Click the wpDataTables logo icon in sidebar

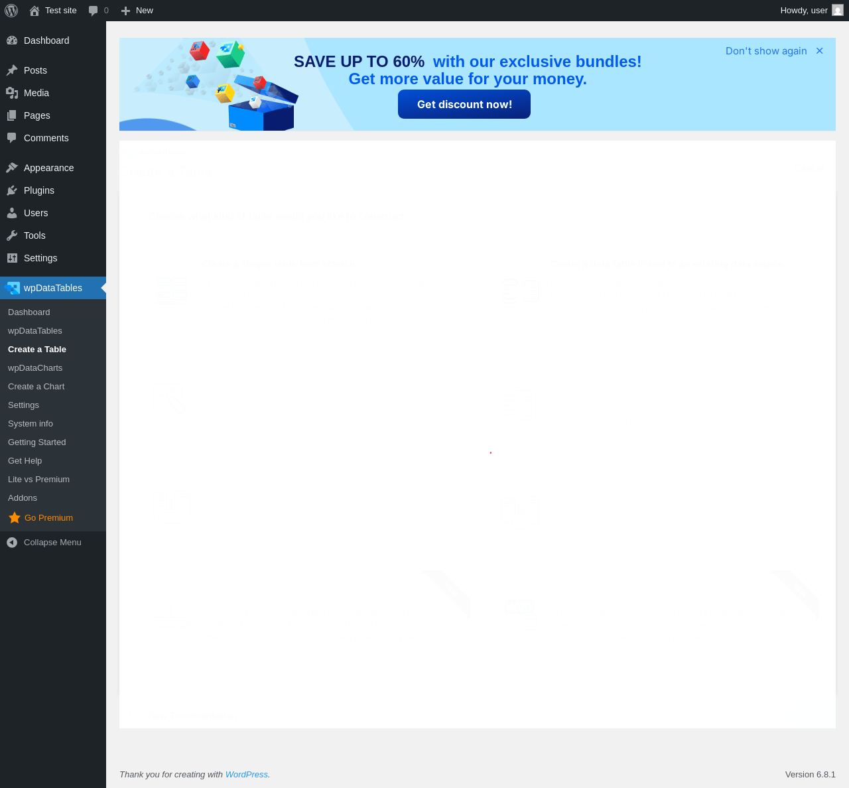click(12, 288)
